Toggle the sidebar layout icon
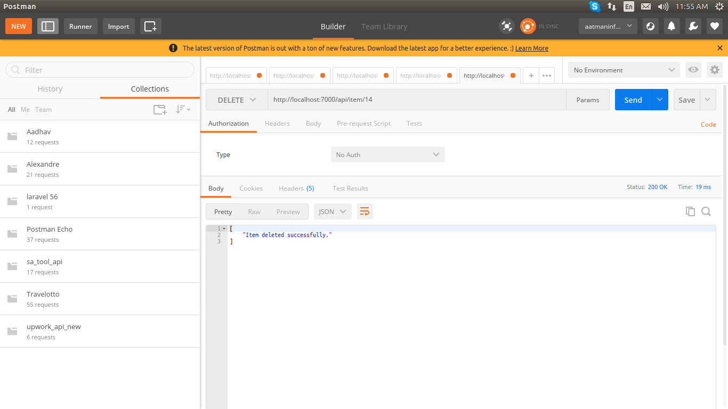Image resolution: width=728 pixels, height=409 pixels. coord(48,26)
